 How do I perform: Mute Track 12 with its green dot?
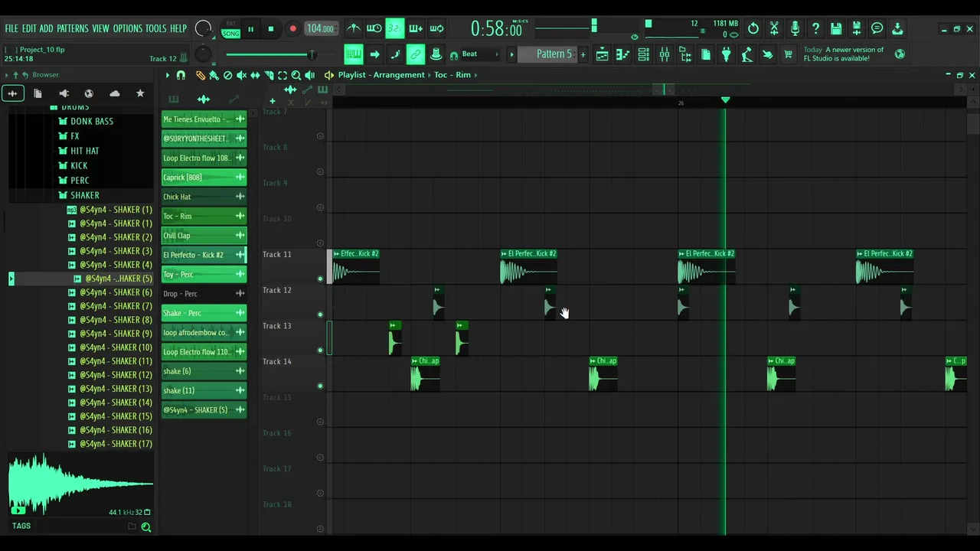pos(320,315)
